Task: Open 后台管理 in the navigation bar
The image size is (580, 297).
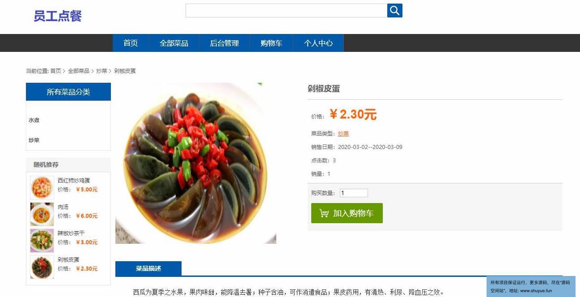Action: click(x=224, y=43)
